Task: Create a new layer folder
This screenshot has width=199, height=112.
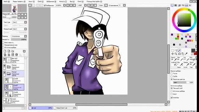Action: tap(13, 51)
